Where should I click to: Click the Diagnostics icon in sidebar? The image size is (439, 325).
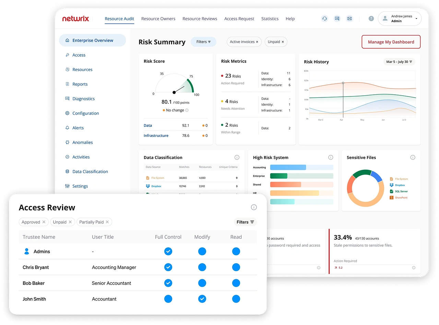coord(67,98)
